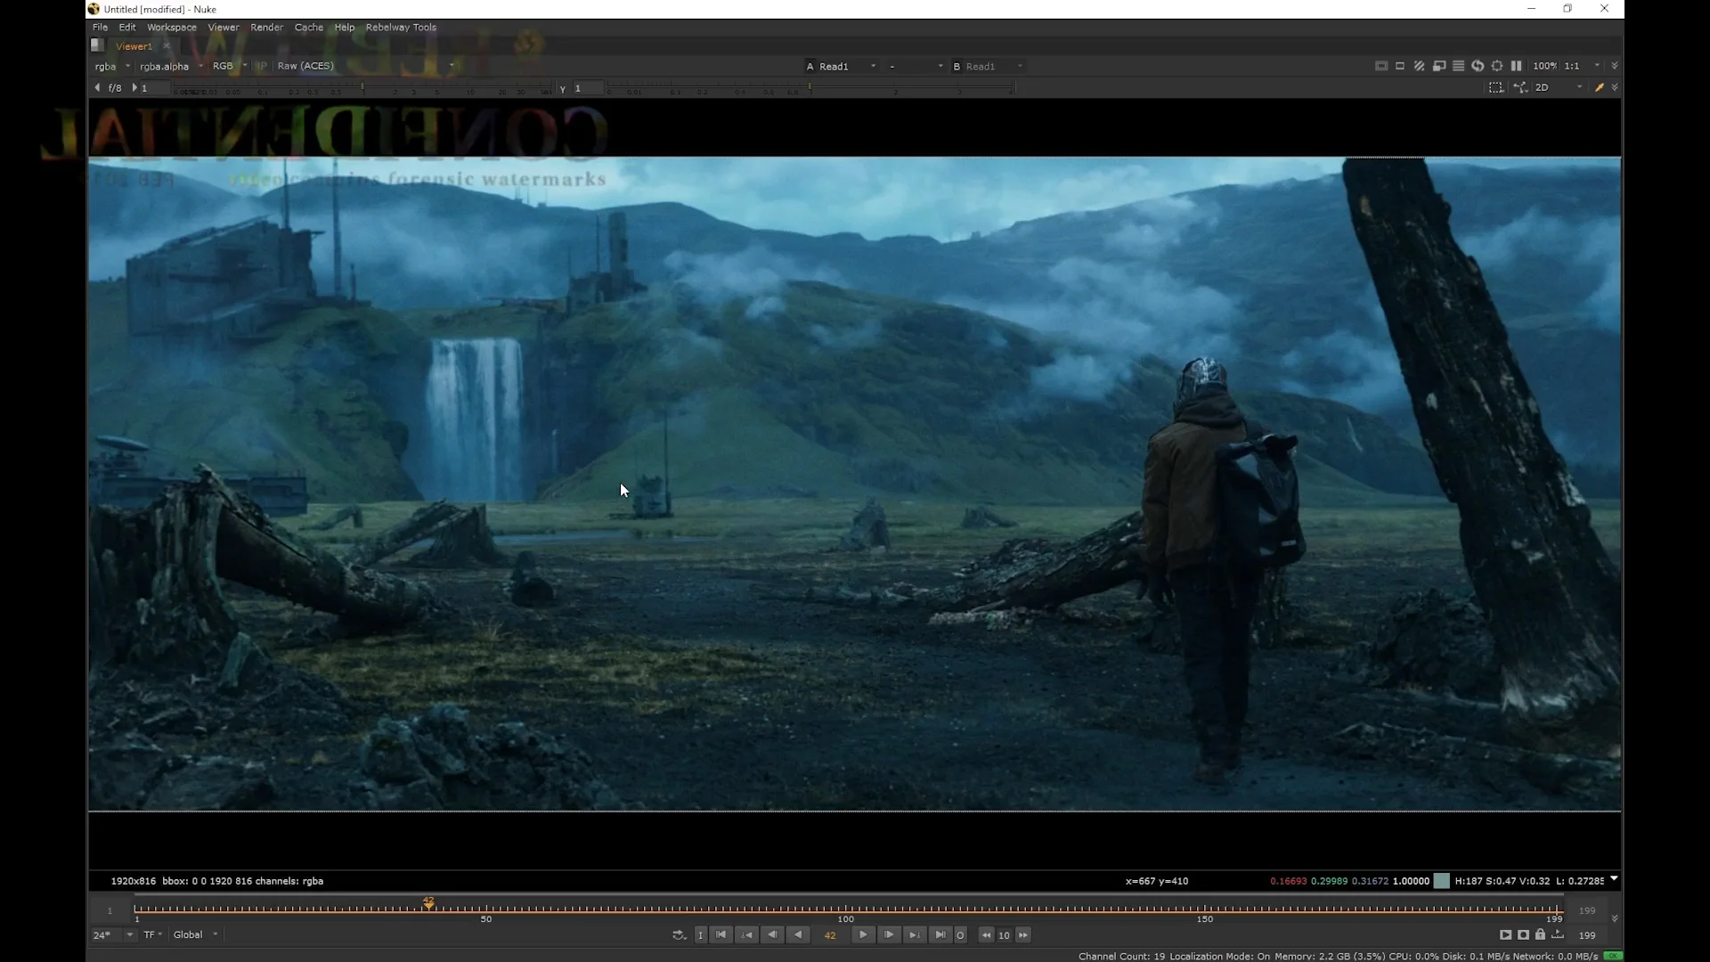Collapse the top viewer toolbar chevrons
Viewport: 1710px width, 962px height.
1615,66
